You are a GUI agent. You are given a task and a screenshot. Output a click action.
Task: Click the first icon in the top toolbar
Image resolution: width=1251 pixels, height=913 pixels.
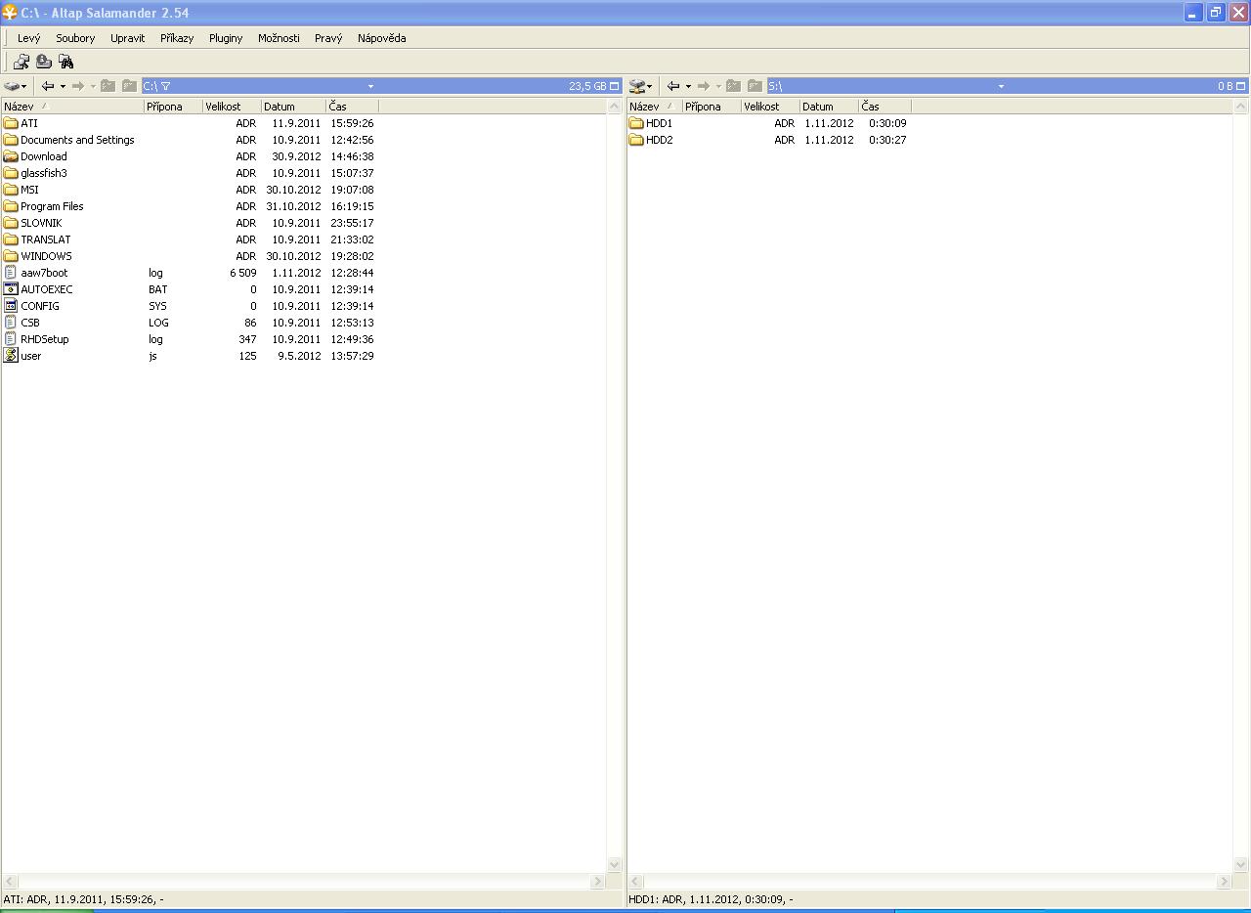[21, 62]
